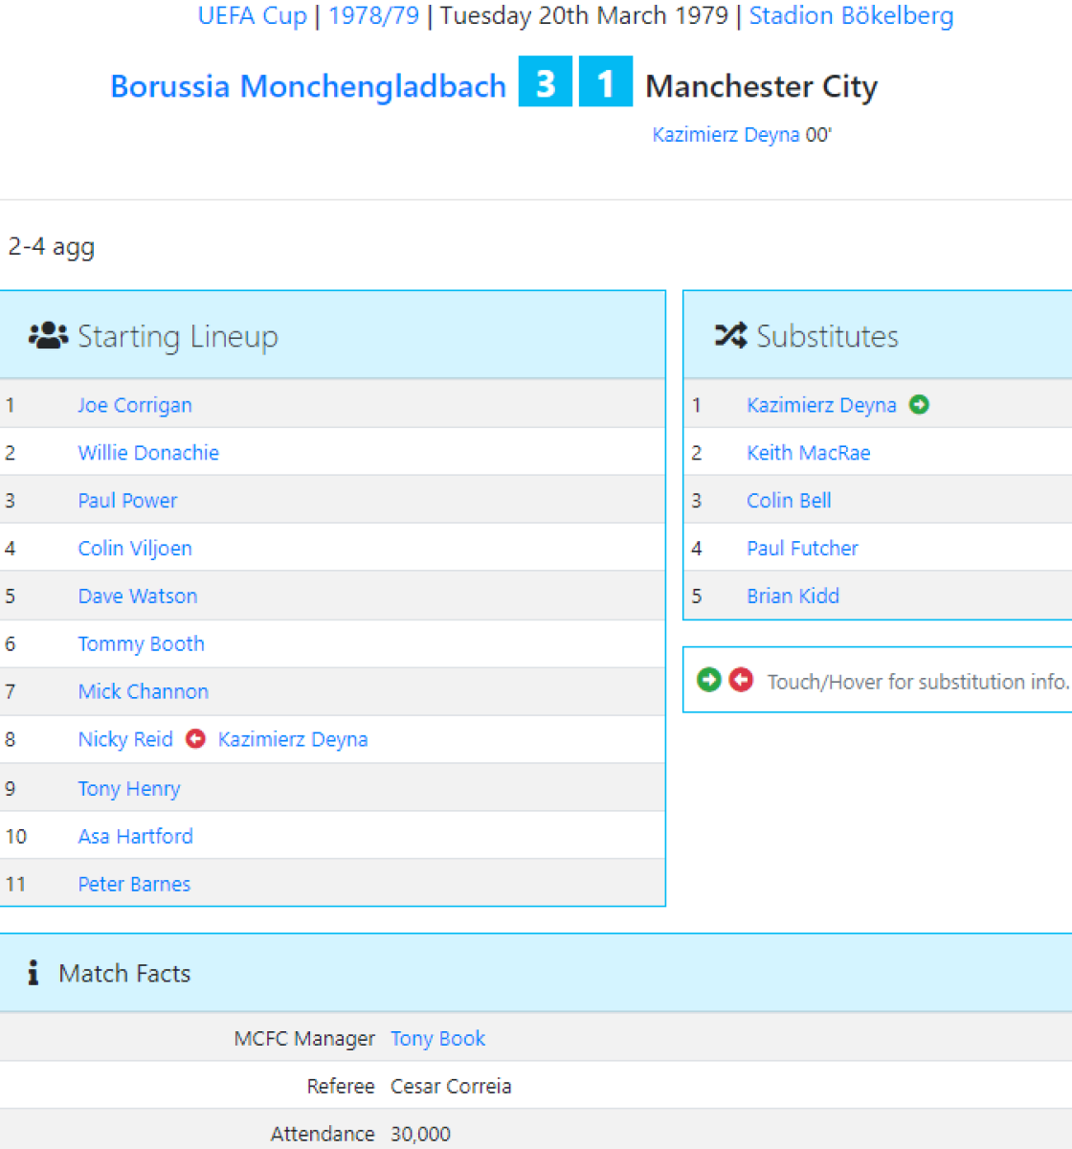Click the home score box showing 3

546,82
